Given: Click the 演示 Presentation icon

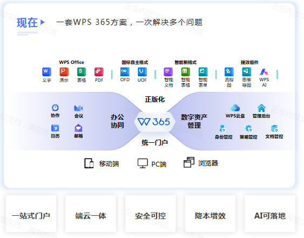Looking at the screenshot, I should coord(64,72).
